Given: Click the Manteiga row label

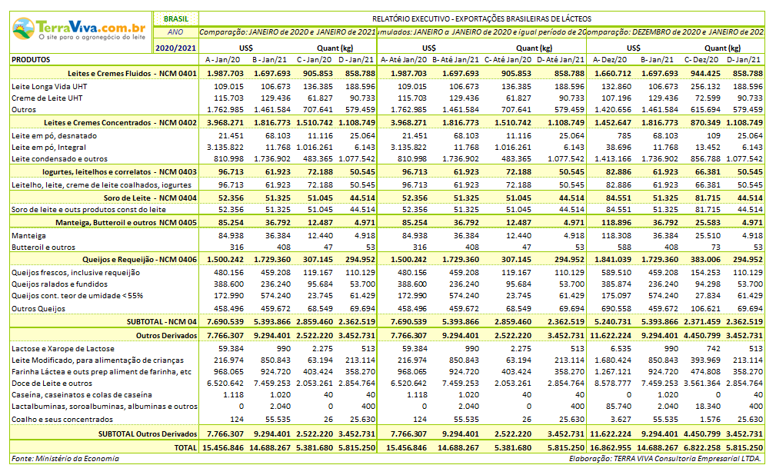Looking at the screenshot, I should tap(28, 235).
